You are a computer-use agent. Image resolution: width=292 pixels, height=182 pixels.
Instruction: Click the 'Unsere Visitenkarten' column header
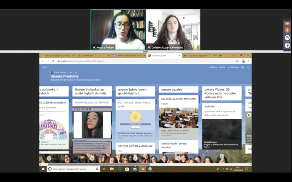tap(92, 91)
